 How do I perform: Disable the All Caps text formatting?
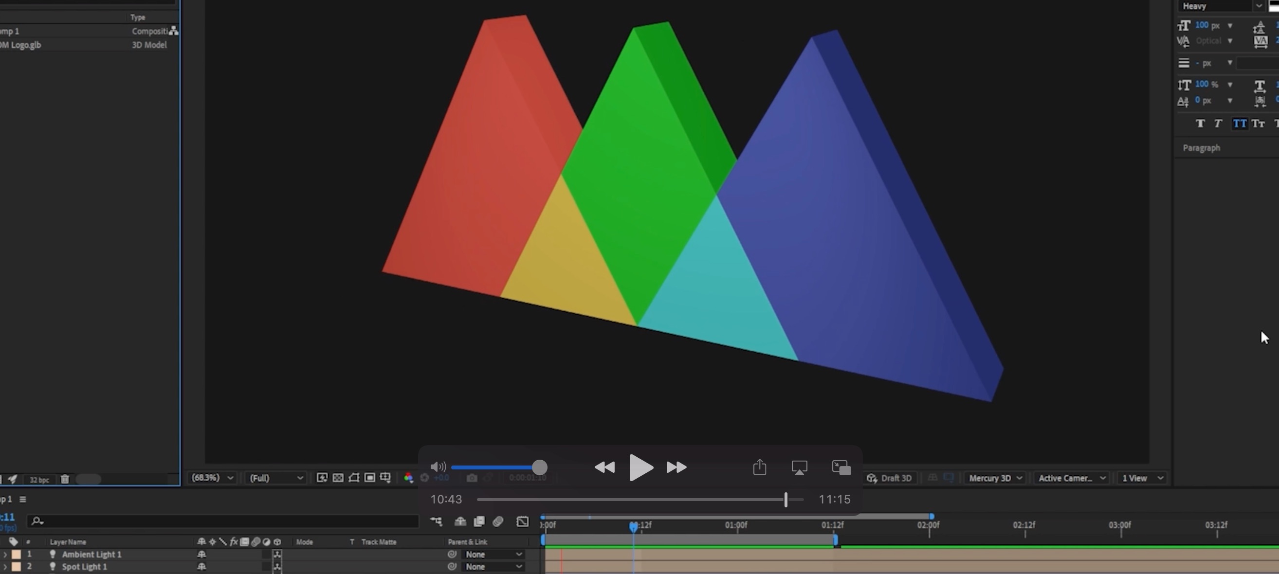(x=1240, y=124)
